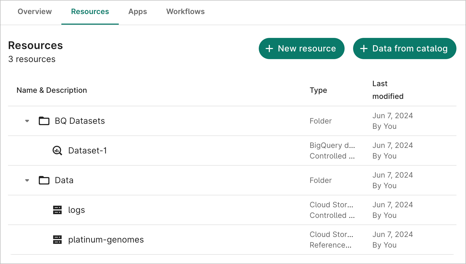
Task: Click the modified date for Dataset-1
Action: pos(393,151)
